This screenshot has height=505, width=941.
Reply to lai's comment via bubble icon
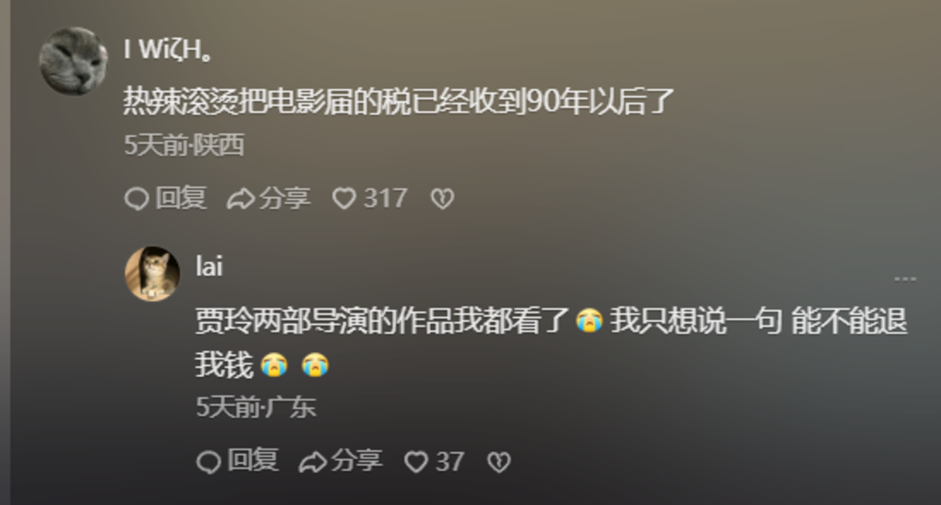point(209,462)
